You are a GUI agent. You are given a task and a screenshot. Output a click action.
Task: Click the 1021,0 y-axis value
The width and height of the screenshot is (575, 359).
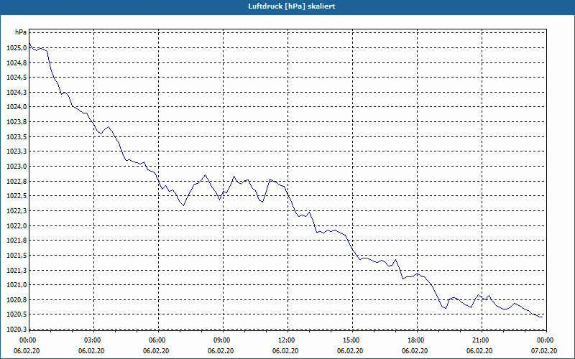coord(17,285)
